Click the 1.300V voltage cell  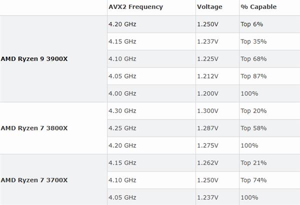pos(207,110)
